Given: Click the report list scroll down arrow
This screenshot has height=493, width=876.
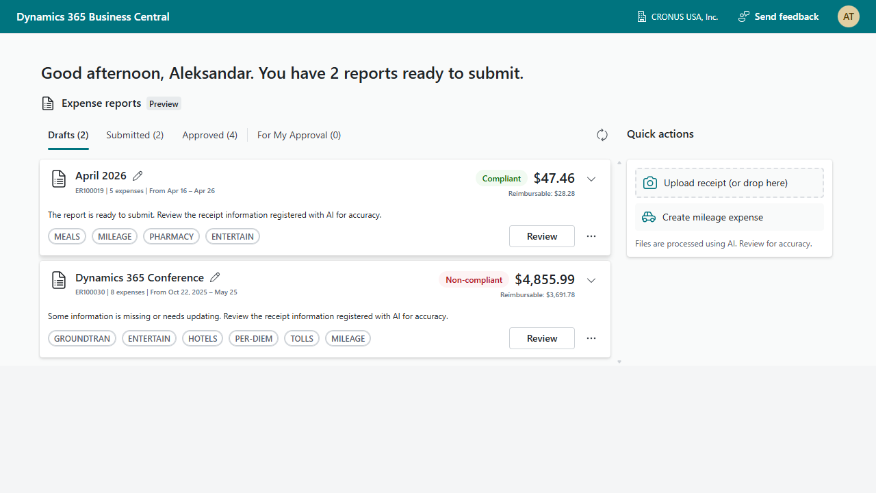Looking at the screenshot, I should (x=619, y=362).
